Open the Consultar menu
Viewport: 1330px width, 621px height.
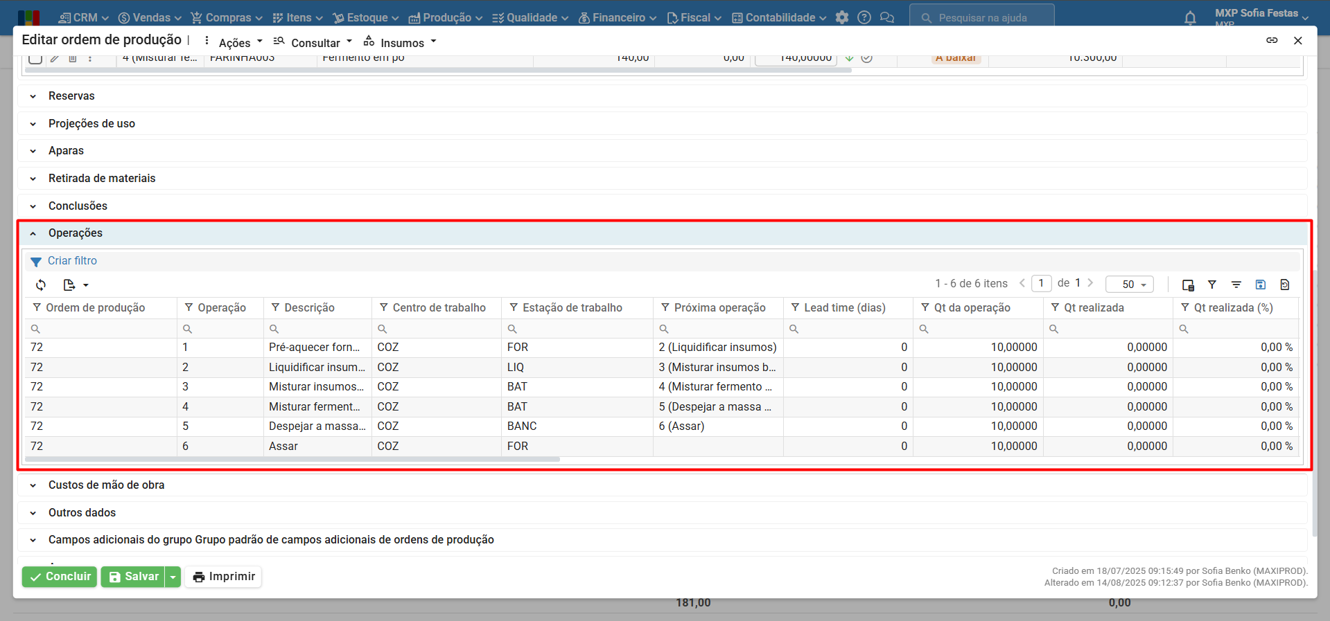[313, 43]
